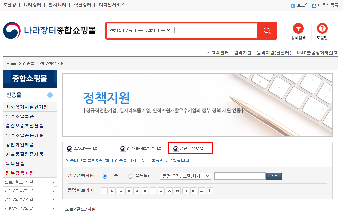Jump to product names starting with ㄴ
Screen dimensions: 343x214
point(112,191)
